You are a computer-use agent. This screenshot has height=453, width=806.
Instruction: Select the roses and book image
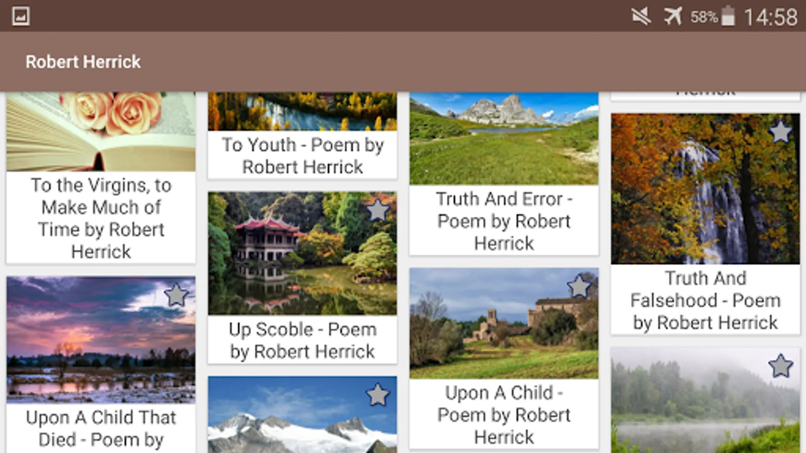click(101, 132)
